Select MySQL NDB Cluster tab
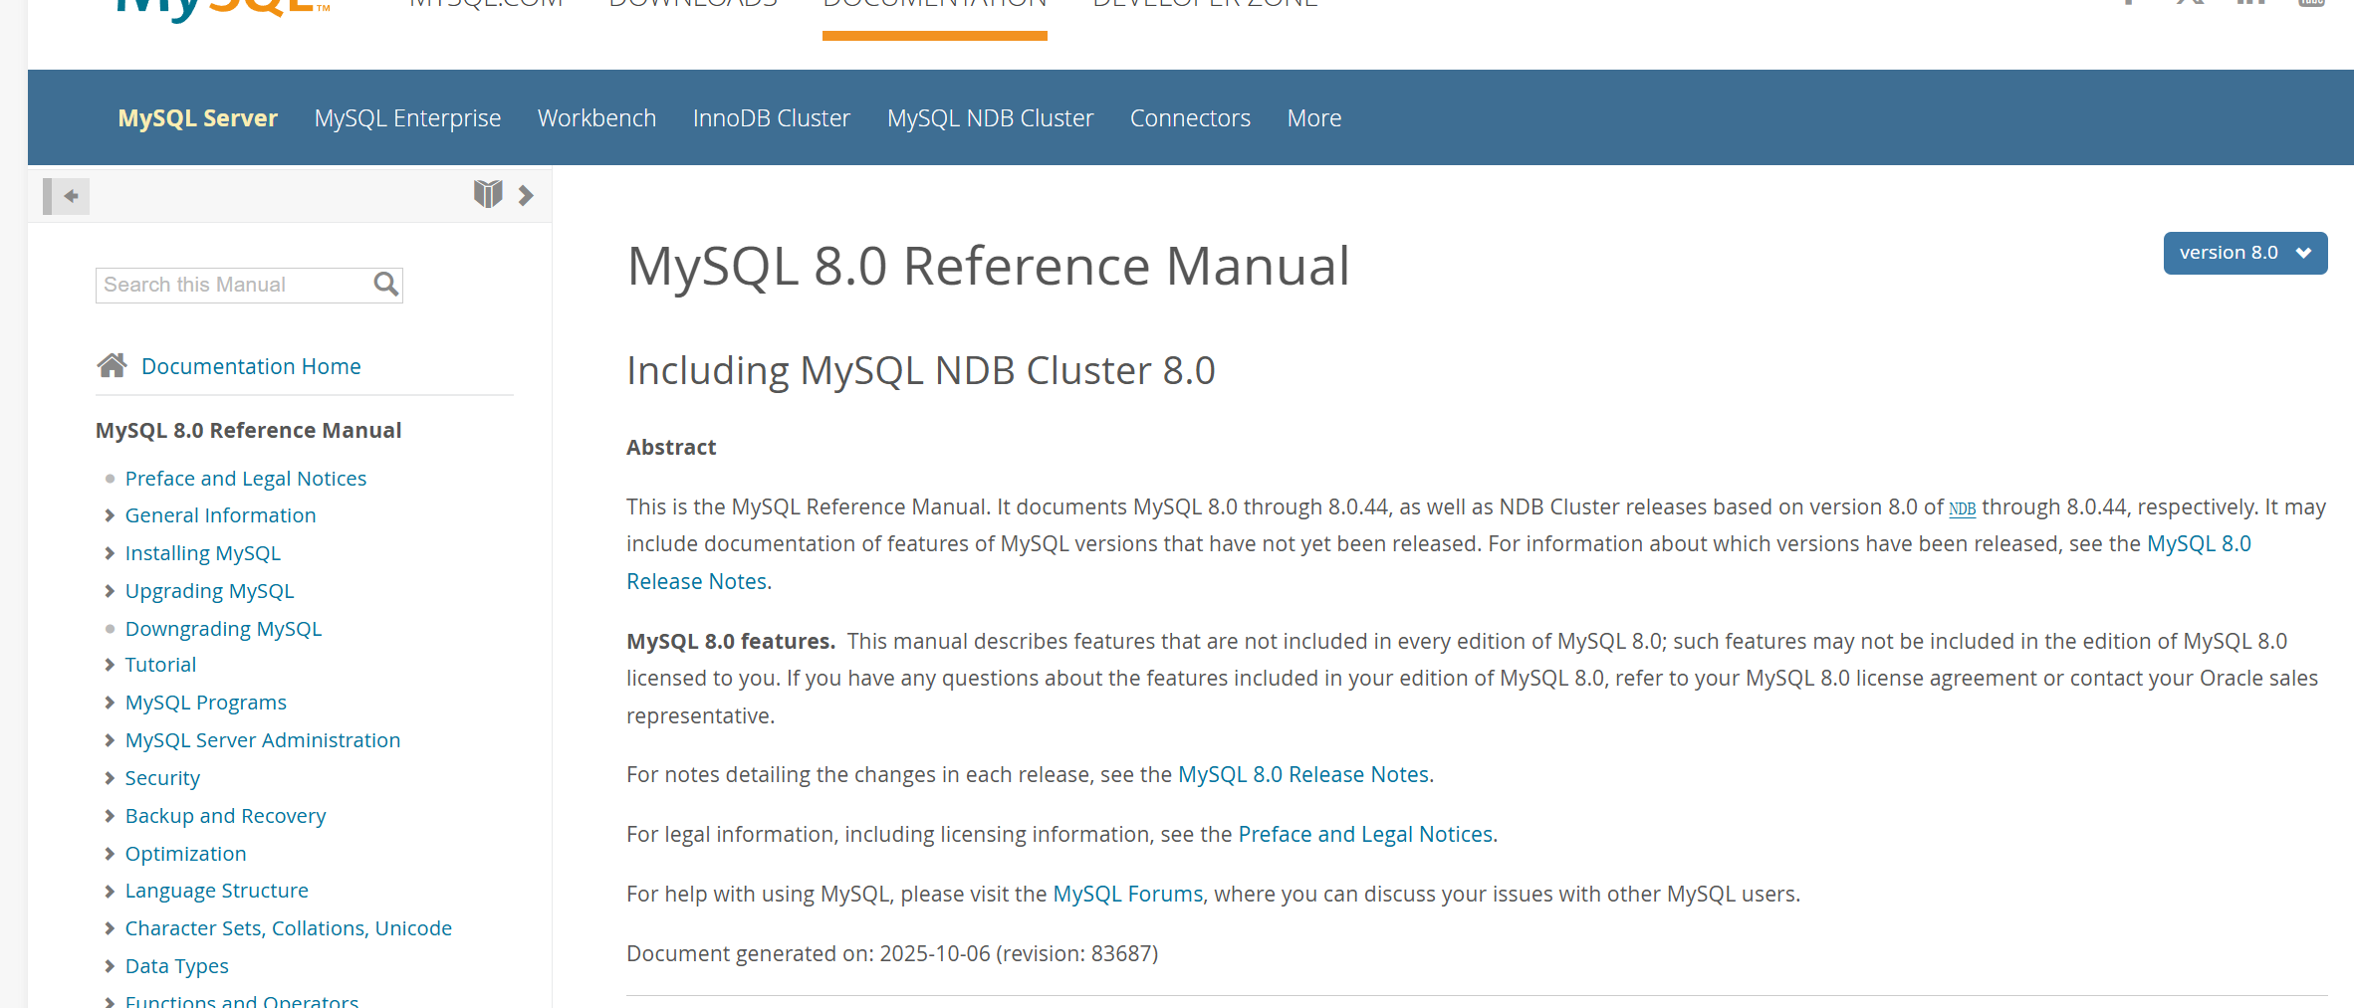This screenshot has width=2354, height=1008. coord(990,118)
